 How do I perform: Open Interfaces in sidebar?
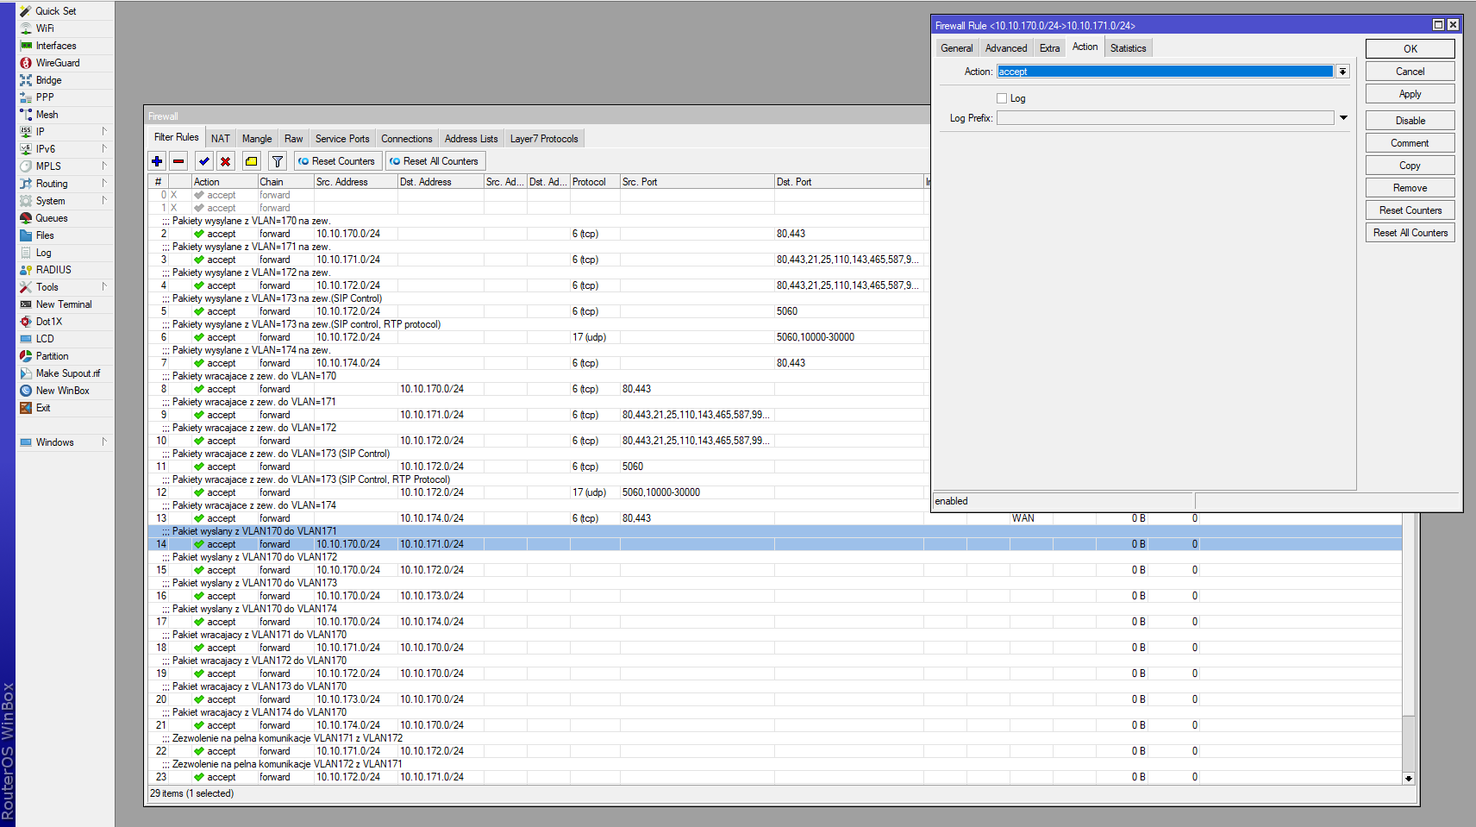[56, 46]
